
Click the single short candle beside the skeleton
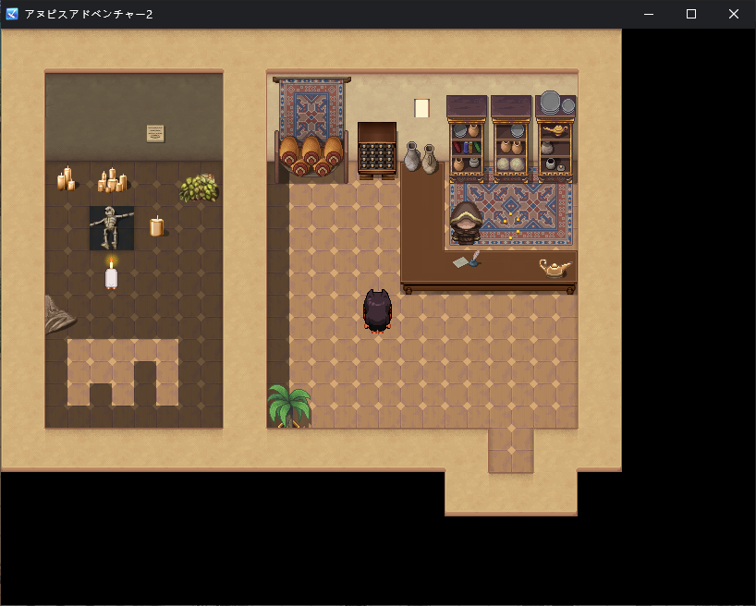pyautogui.click(x=157, y=226)
